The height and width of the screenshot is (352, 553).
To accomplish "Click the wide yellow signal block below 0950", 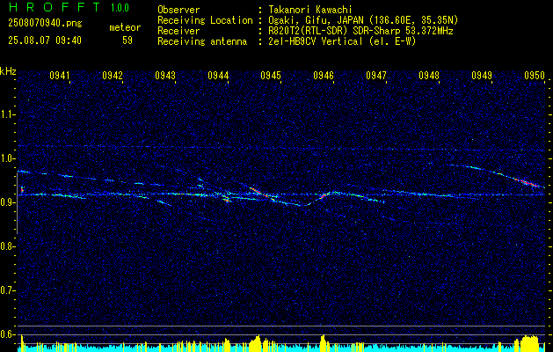I will (x=530, y=343).
